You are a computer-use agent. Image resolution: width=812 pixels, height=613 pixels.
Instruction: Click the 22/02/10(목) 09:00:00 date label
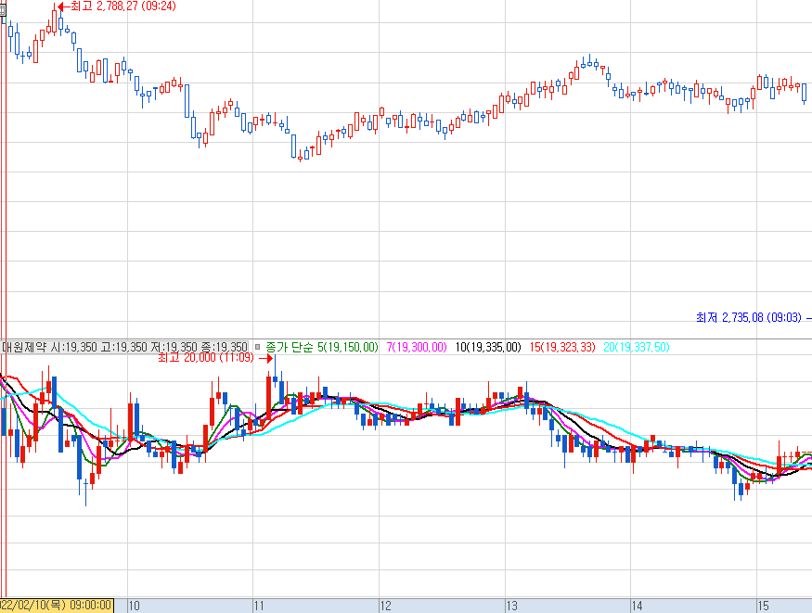coord(57,606)
